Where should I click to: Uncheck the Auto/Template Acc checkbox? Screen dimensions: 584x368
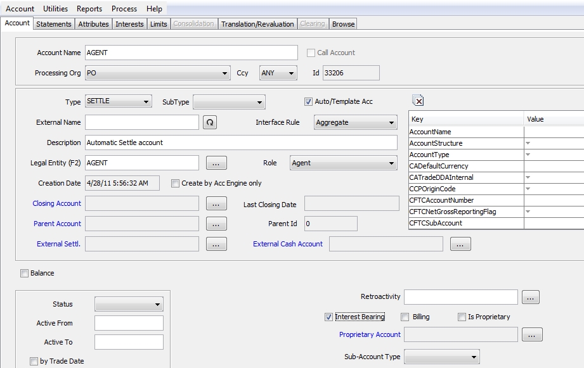point(308,101)
